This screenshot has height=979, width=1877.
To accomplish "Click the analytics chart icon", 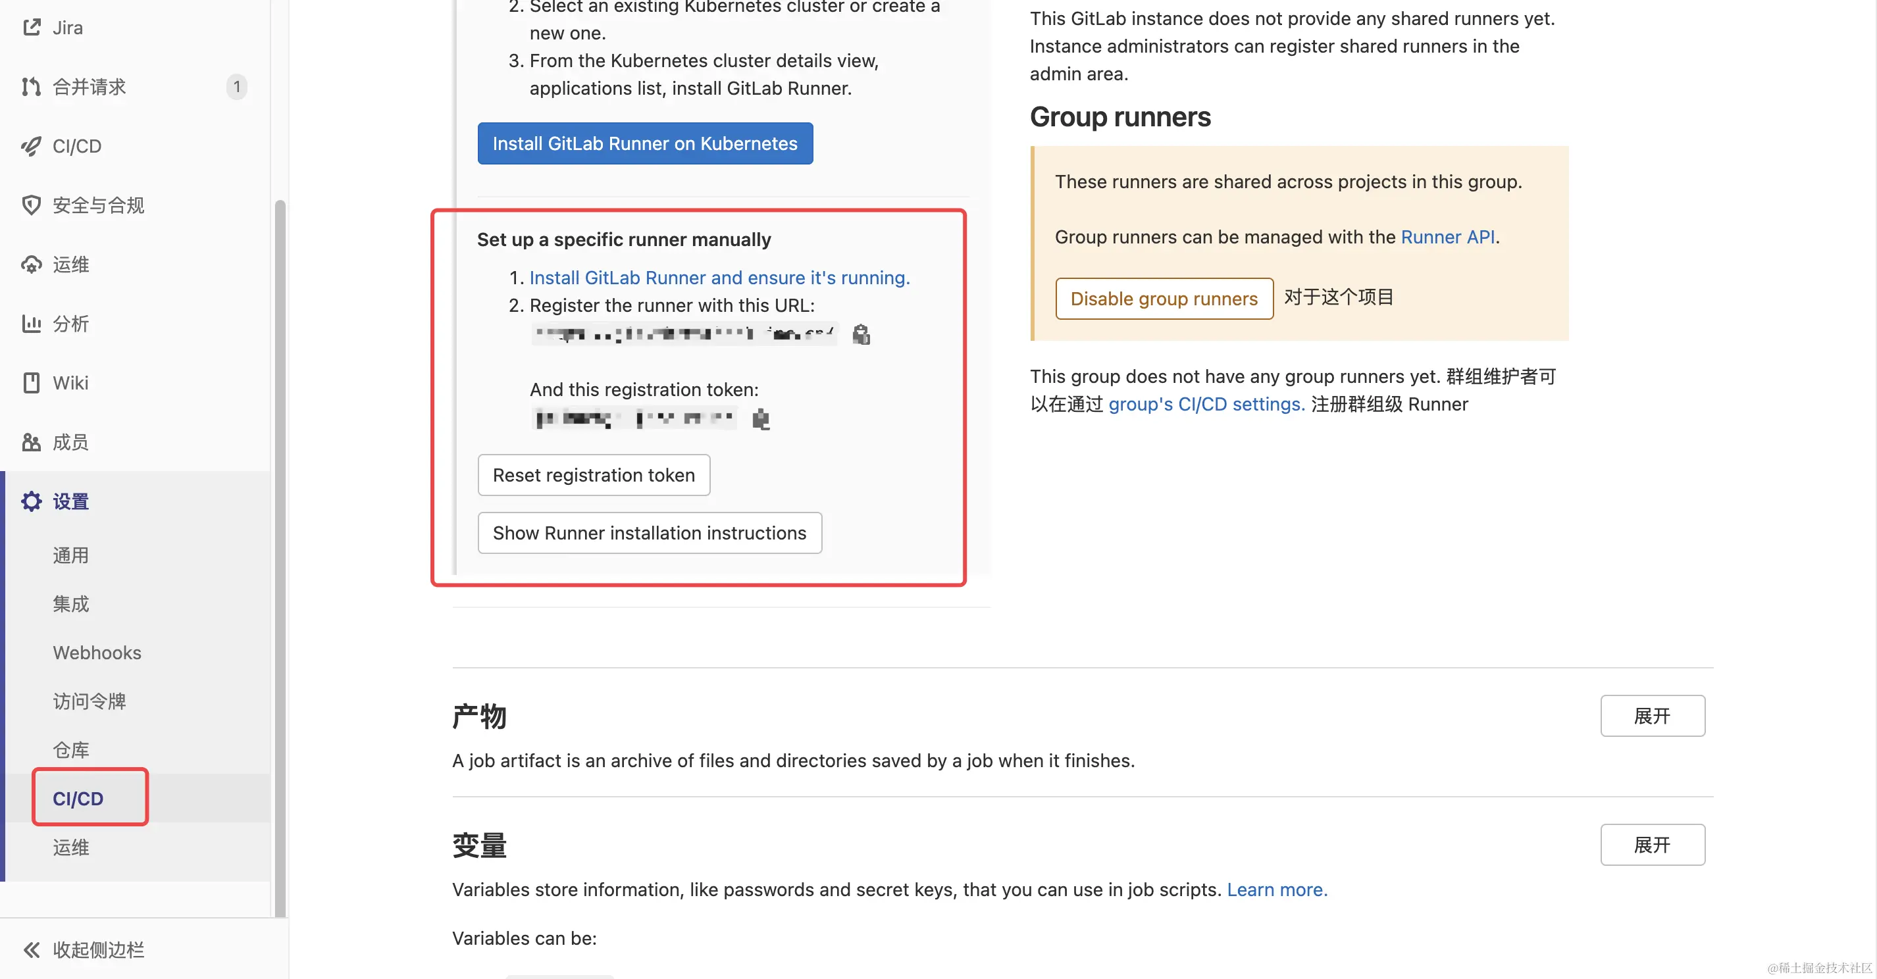I will [x=32, y=324].
